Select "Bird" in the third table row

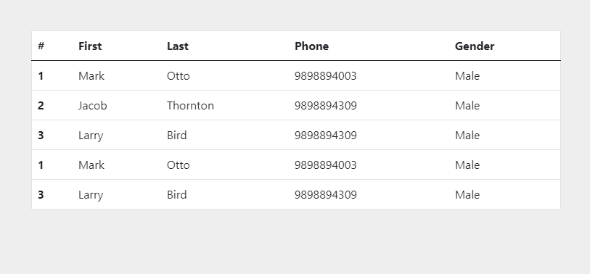177,136
